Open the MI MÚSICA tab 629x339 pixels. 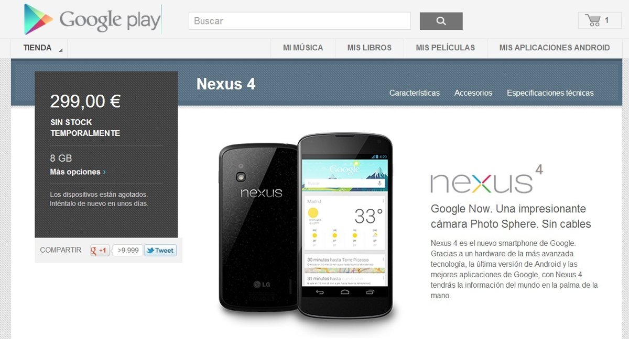(303, 48)
